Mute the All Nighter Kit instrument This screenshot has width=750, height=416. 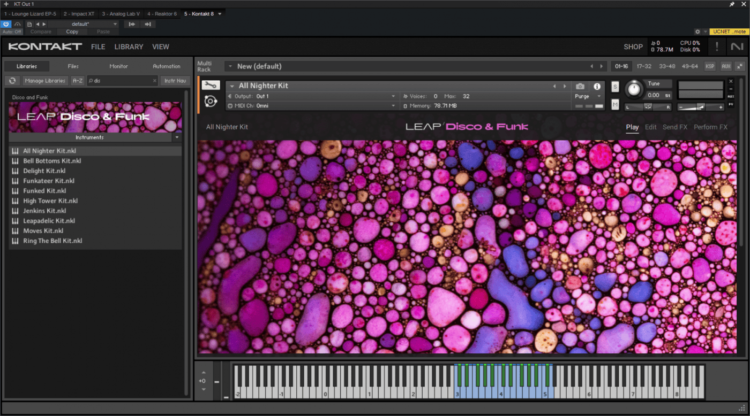pos(615,104)
